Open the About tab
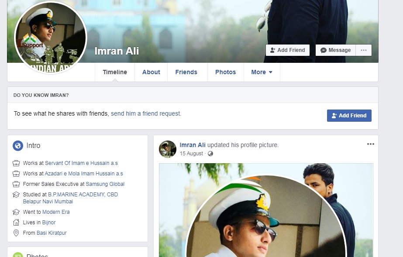The width and height of the screenshot is (403, 257). (151, 72)
